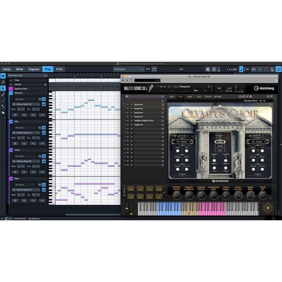Switch to Engrave mode tab
This screenshot has width=282, height=282.
coord(34,69)
